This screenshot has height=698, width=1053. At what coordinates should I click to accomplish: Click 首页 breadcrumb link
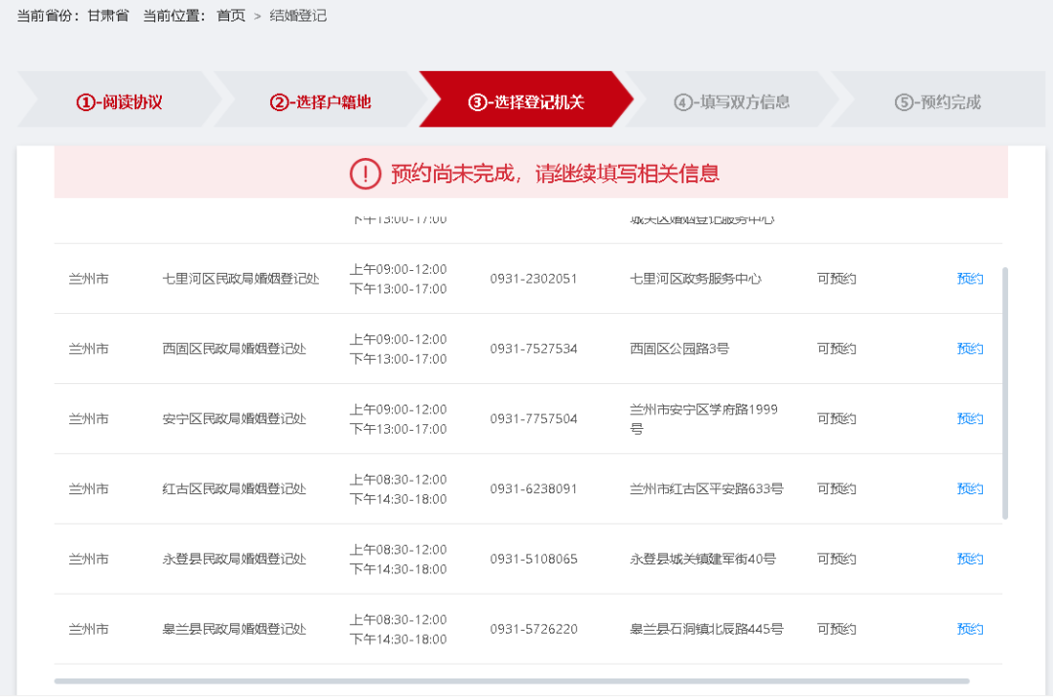pos(231,17)
